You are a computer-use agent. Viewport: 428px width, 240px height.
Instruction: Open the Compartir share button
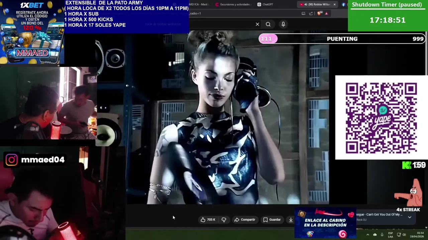pos(245,220)
